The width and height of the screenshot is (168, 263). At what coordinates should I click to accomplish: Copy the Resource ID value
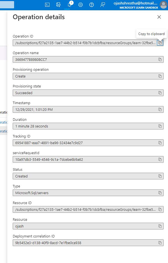click(160, 209)
